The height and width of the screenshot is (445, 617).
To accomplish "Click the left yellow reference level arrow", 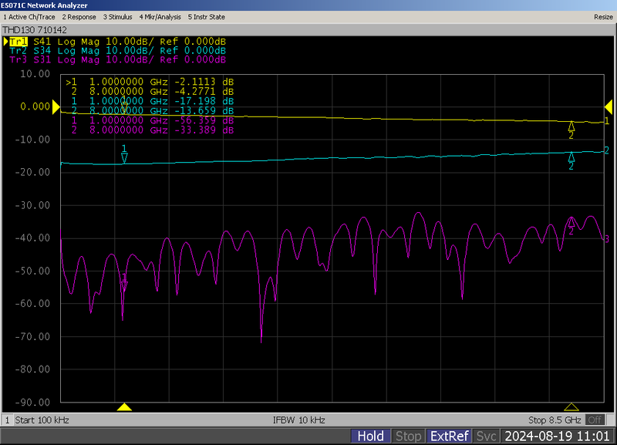I will pos(56,107).
